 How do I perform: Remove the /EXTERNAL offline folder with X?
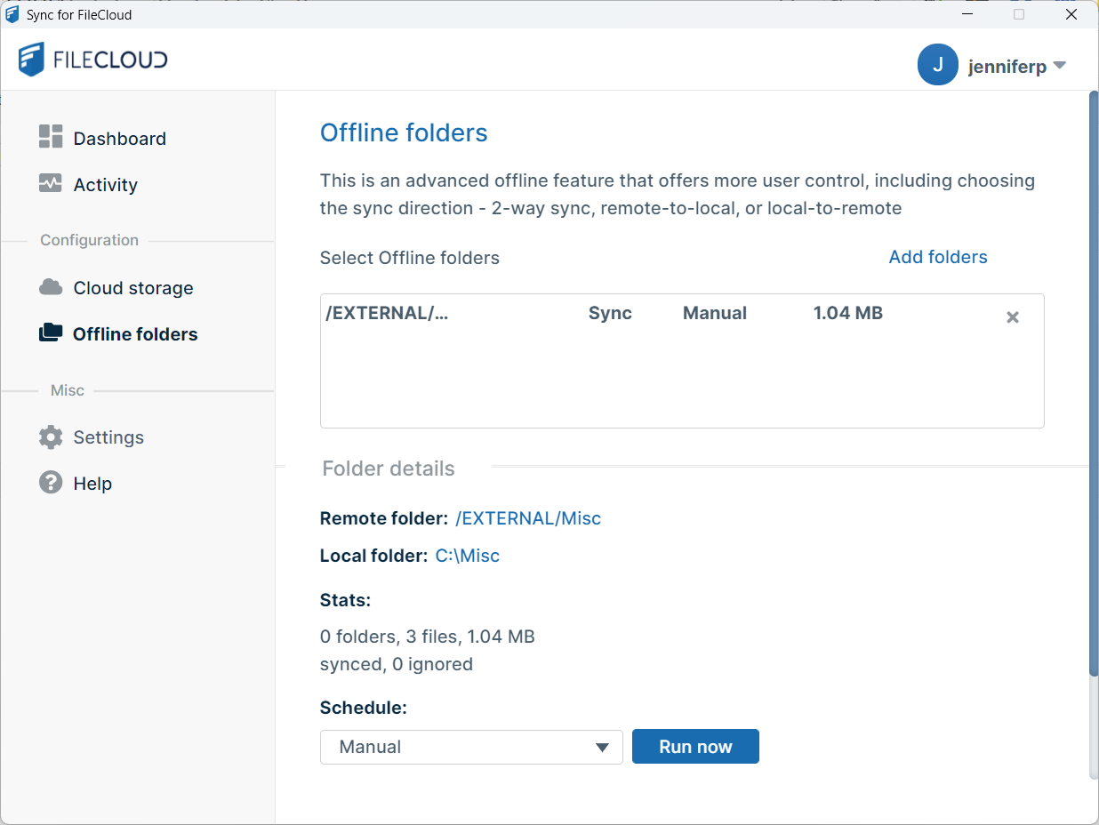click(1012, 317)
